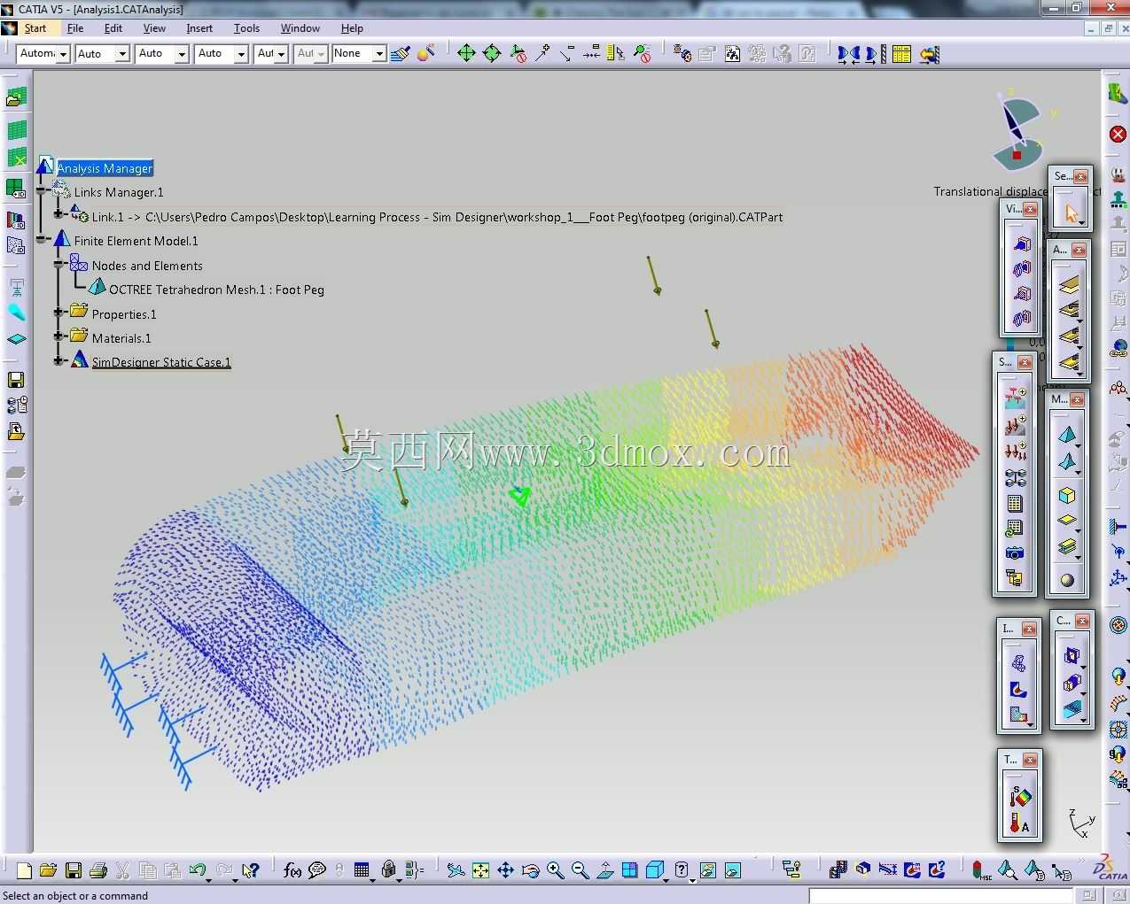Viewport: 1130px width, 904px height.
Task: Click the paintbrush icon in top toolbar
Action: (400, 53)
